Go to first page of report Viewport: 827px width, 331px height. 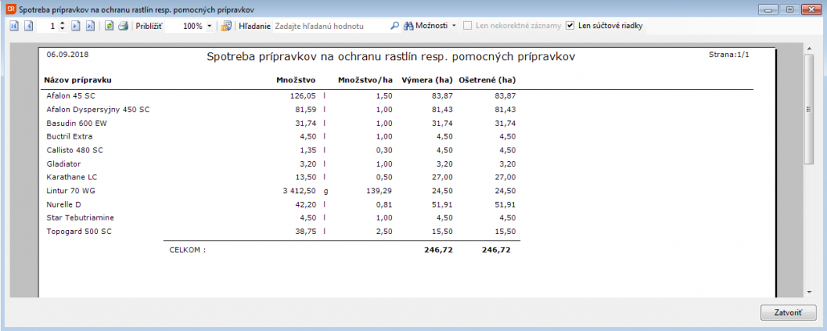(14, 26)
